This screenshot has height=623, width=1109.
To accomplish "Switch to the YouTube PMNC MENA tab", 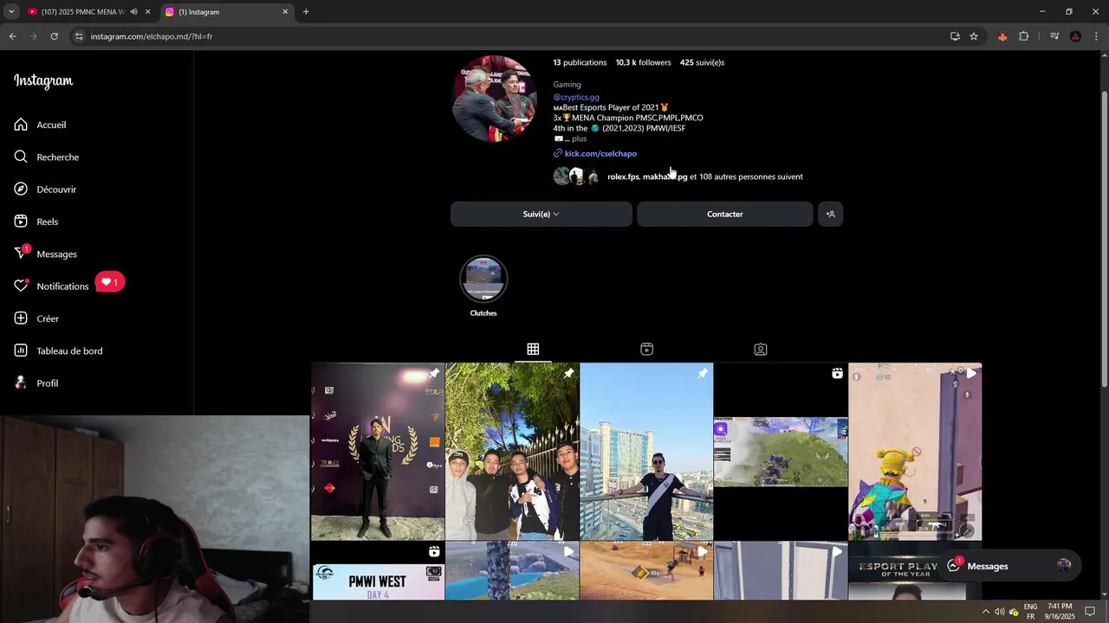I will pyautogui.click(x=82, y=12).
